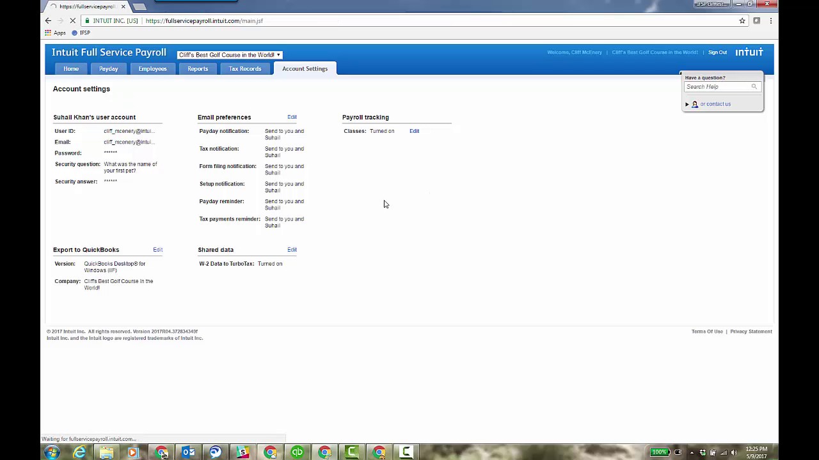Stop page loading with the X button

74,20
